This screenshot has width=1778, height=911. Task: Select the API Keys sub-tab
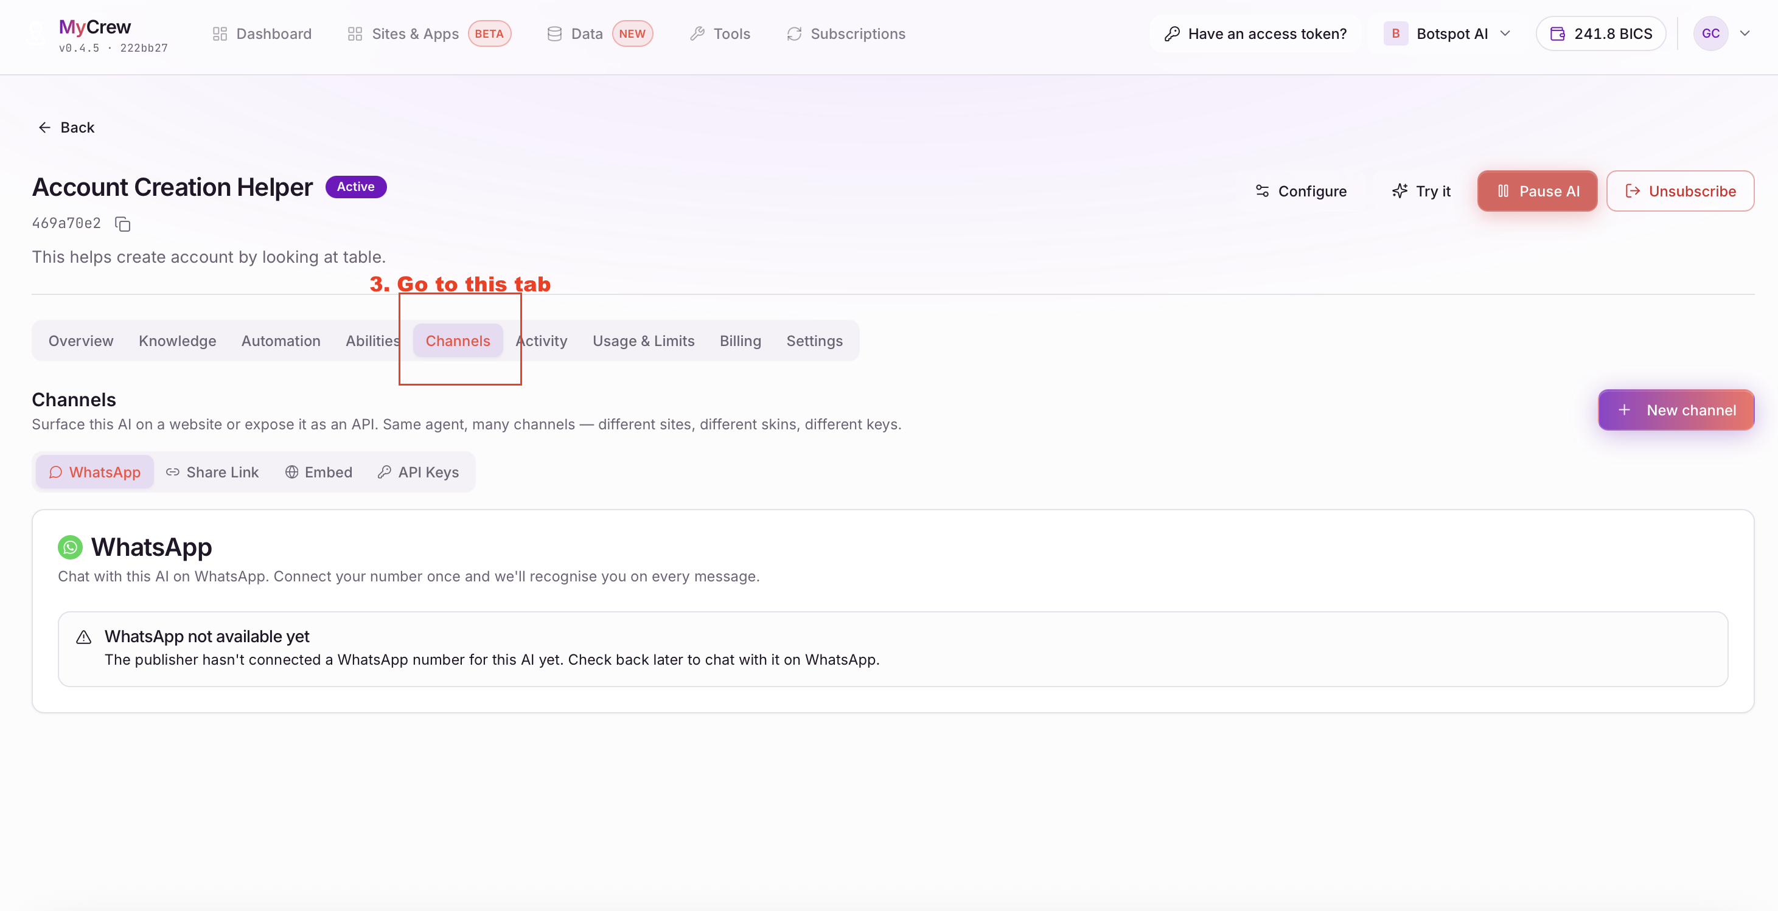click(418, 473)
